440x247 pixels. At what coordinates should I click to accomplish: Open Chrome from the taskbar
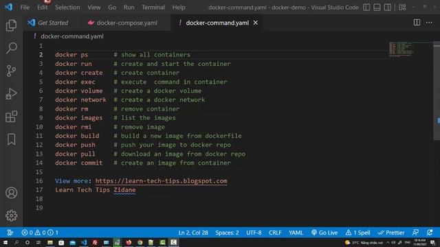click(140, 242)
